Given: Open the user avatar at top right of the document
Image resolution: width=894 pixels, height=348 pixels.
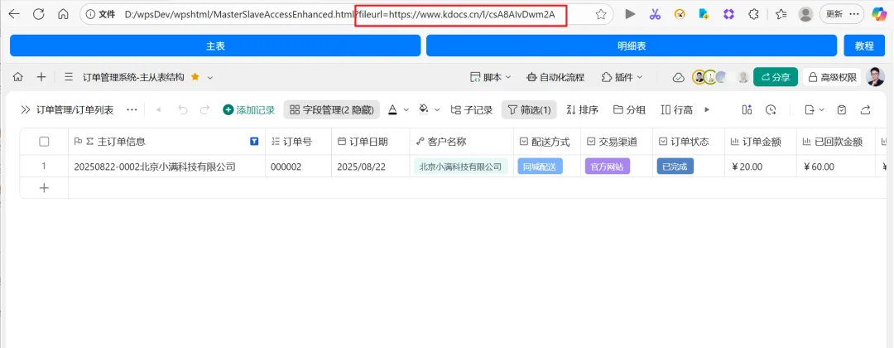Looking at the screenshot, I should coord(875,77).
